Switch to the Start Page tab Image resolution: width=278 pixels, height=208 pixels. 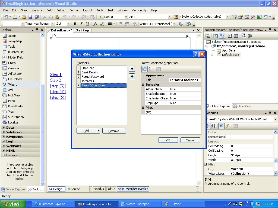tap(83, 30)
